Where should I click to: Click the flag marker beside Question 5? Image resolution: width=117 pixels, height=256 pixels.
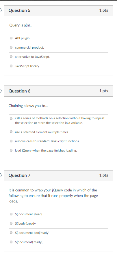click(x=1, y=10)
